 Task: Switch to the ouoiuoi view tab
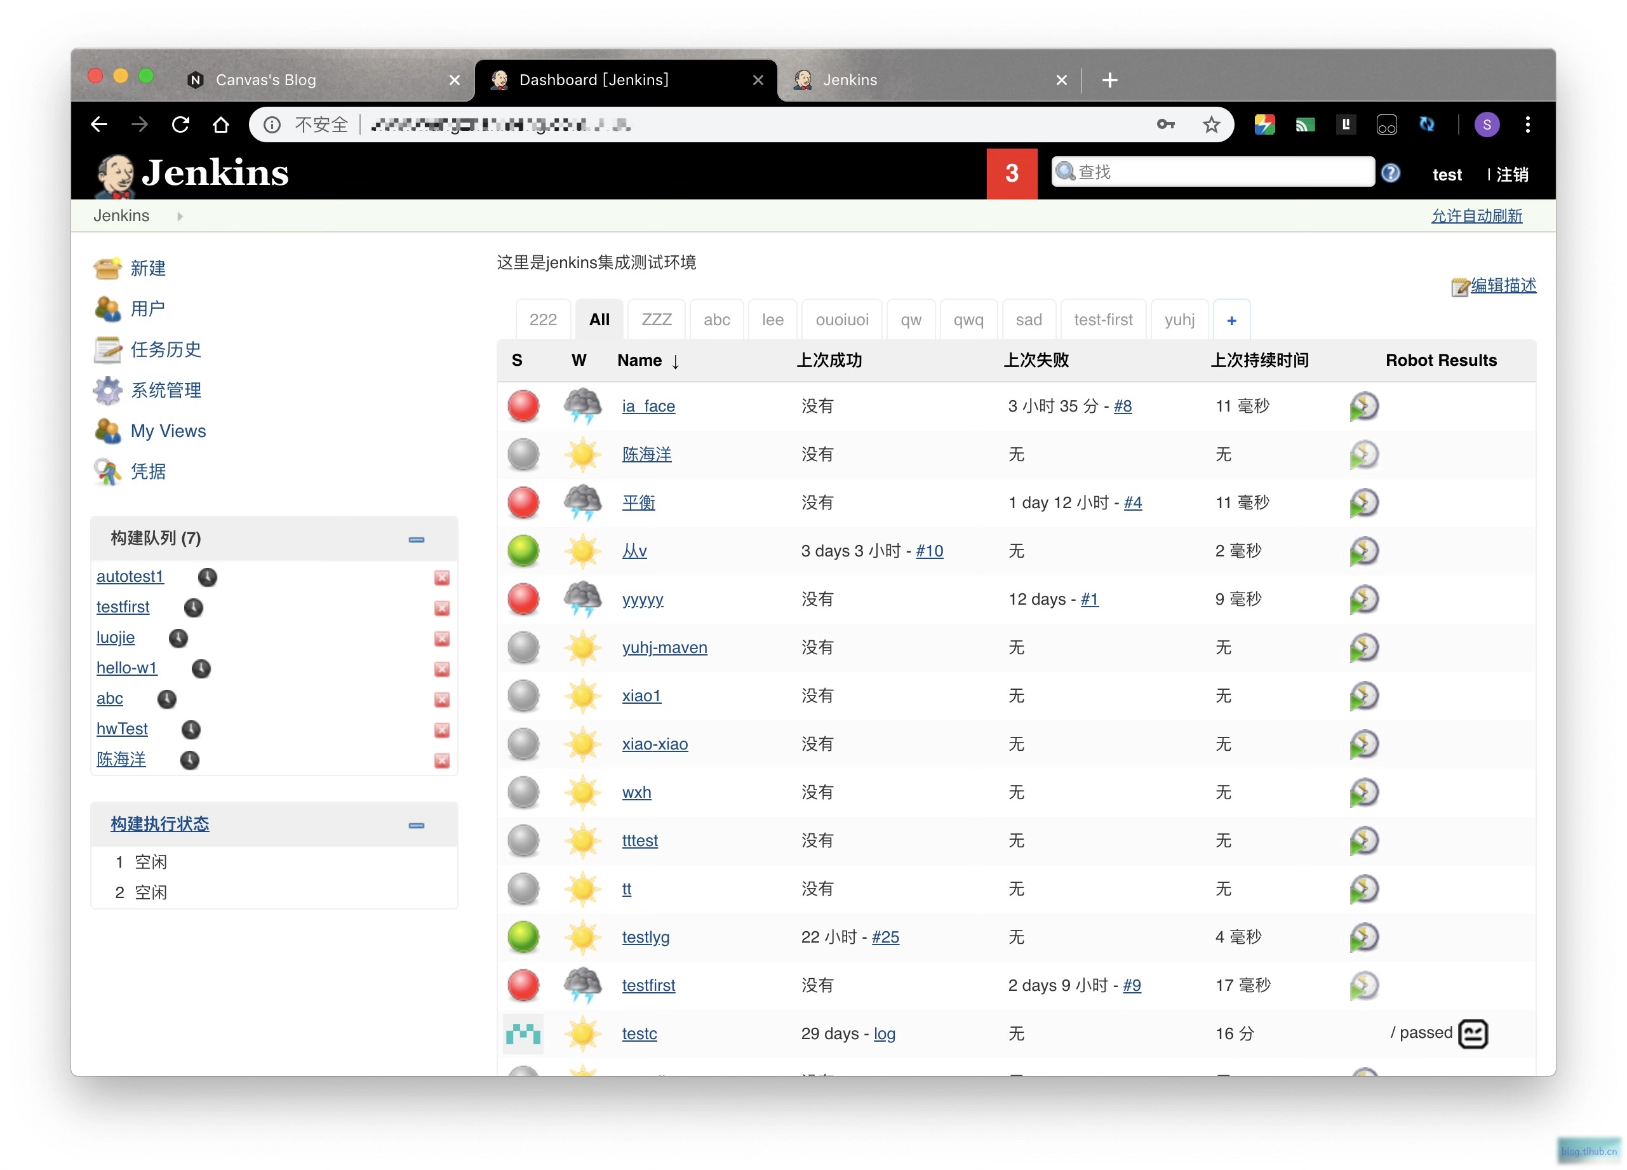[x=842, y=320]
